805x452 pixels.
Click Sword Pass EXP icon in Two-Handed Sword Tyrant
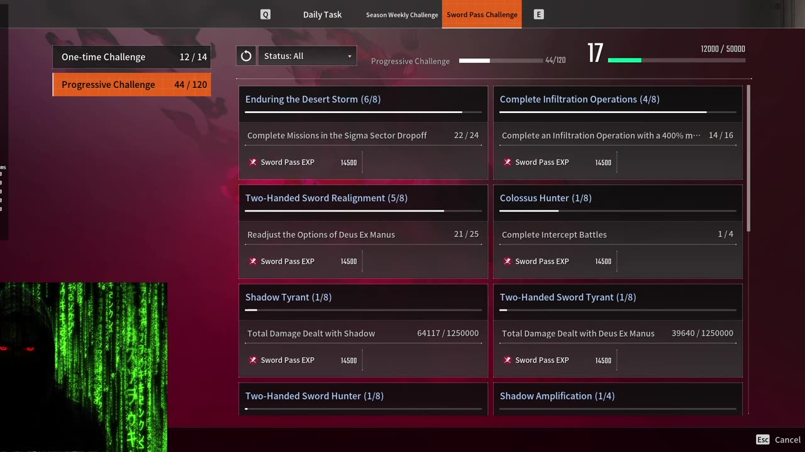[x=508, y=360]
